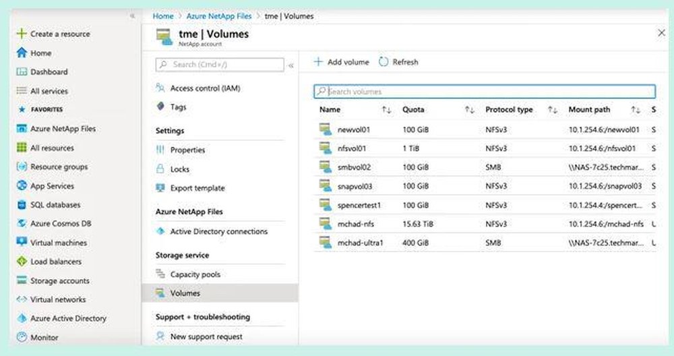Screen dimensions: 674x356
Task: Open the Monitor icon in the sidebar
Action: pyautogui.click(x=22, y=337)
